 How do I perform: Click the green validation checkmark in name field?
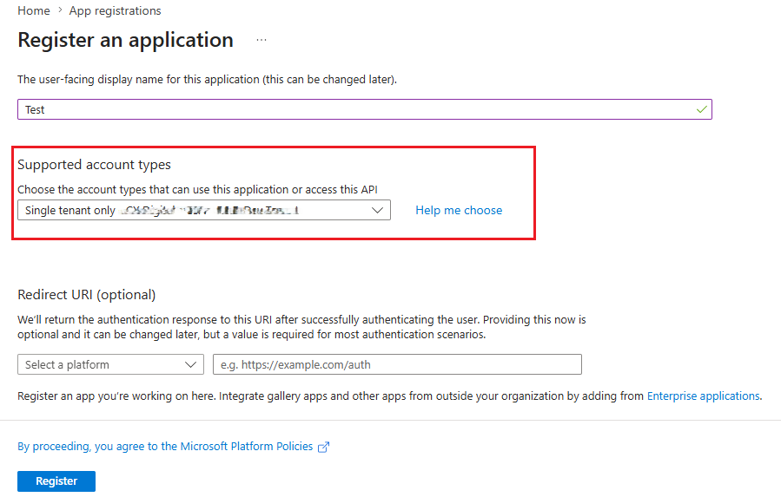[701, 109]
